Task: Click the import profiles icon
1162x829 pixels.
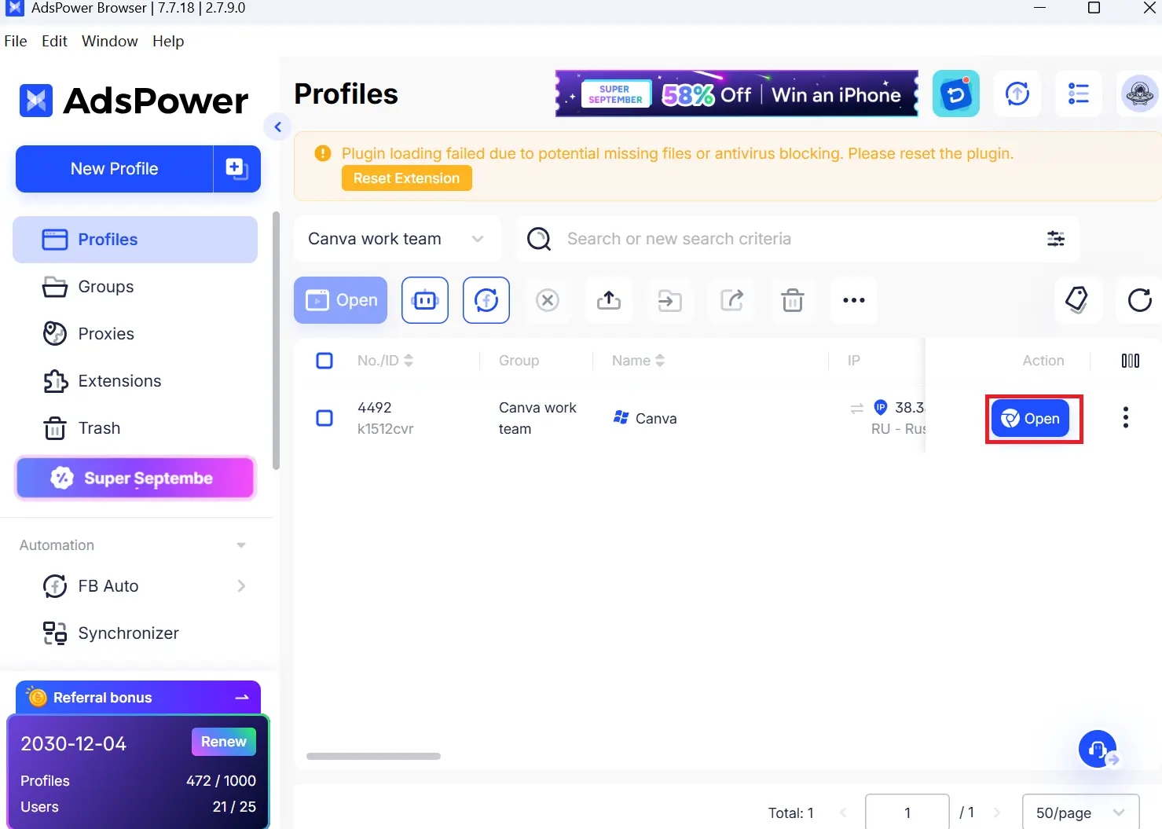Action: pos(670,300)
